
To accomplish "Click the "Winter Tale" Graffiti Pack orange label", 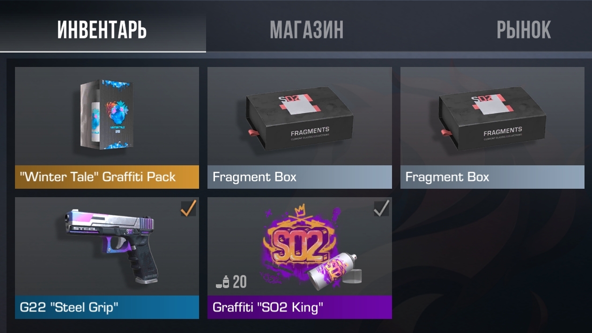I will (x=107, y=177).
